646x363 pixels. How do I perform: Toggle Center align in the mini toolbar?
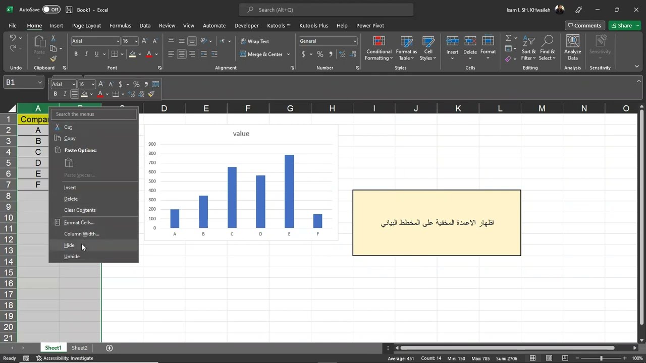[75, 94]
